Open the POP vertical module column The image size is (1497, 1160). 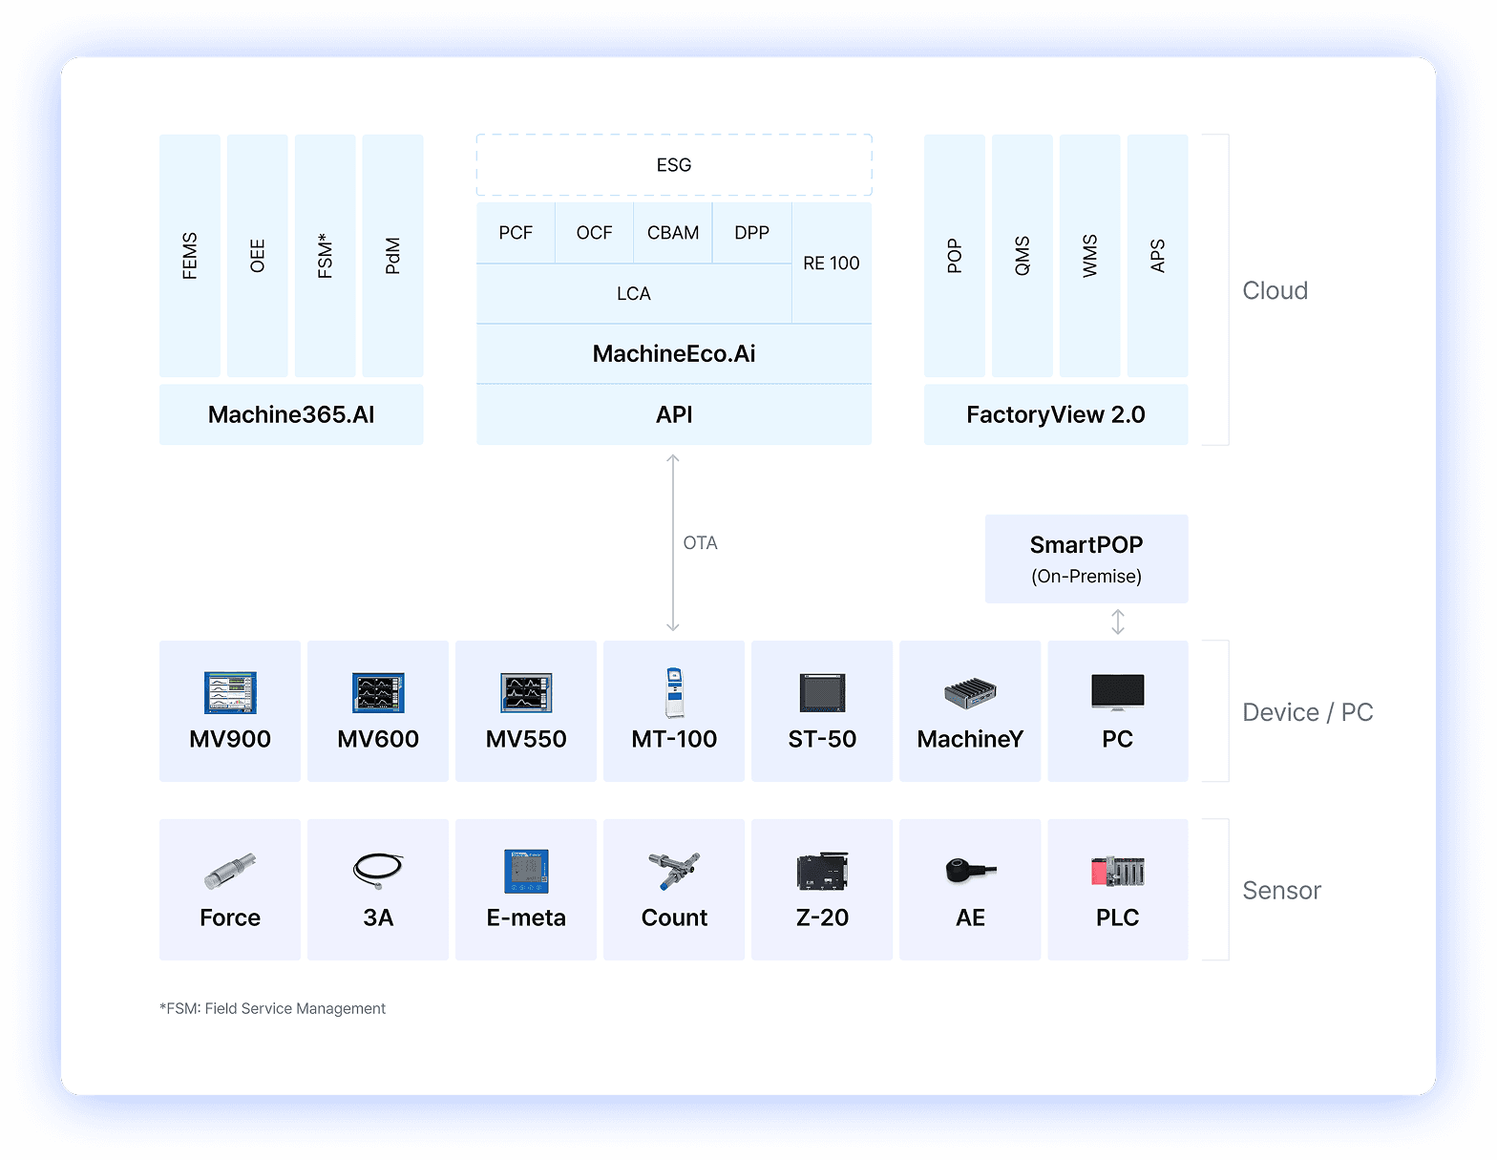point(955,256)
